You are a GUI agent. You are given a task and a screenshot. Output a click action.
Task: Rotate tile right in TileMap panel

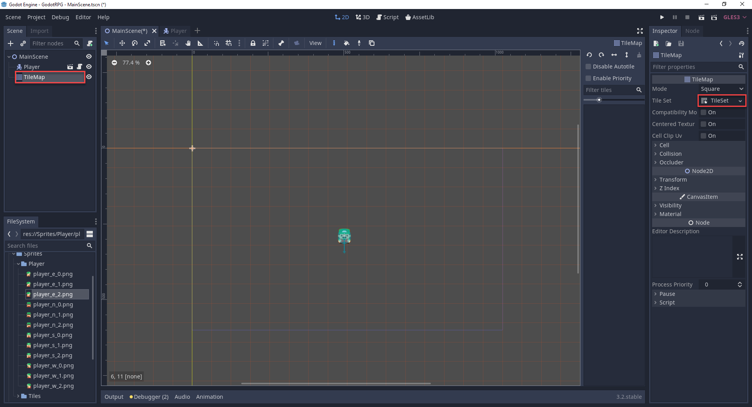tap(602, 55)
